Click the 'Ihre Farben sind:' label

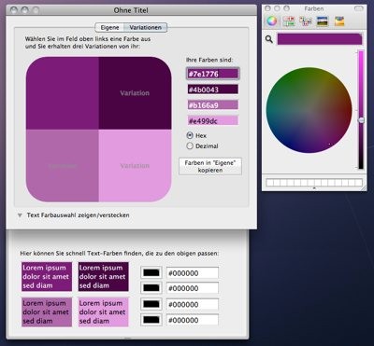coord(209,60)
